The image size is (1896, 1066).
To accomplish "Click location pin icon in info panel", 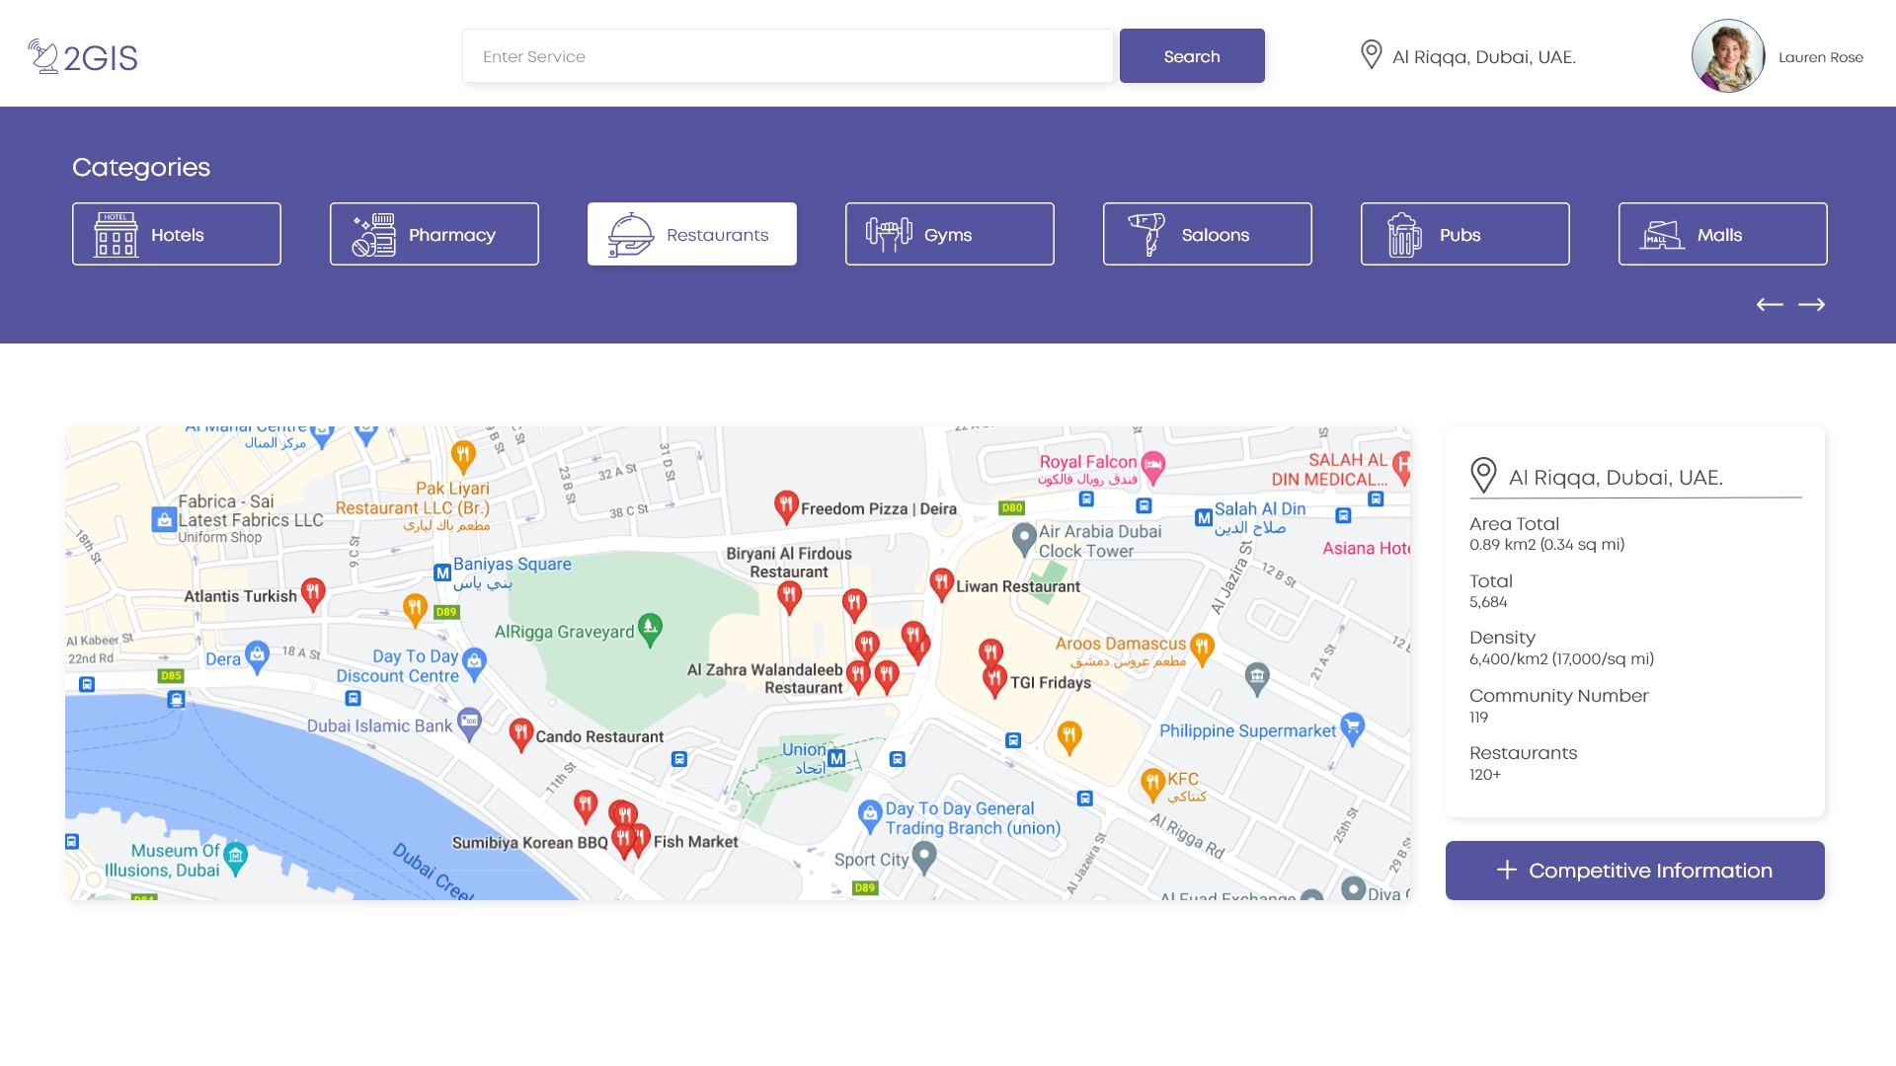I will point(1483,476).
